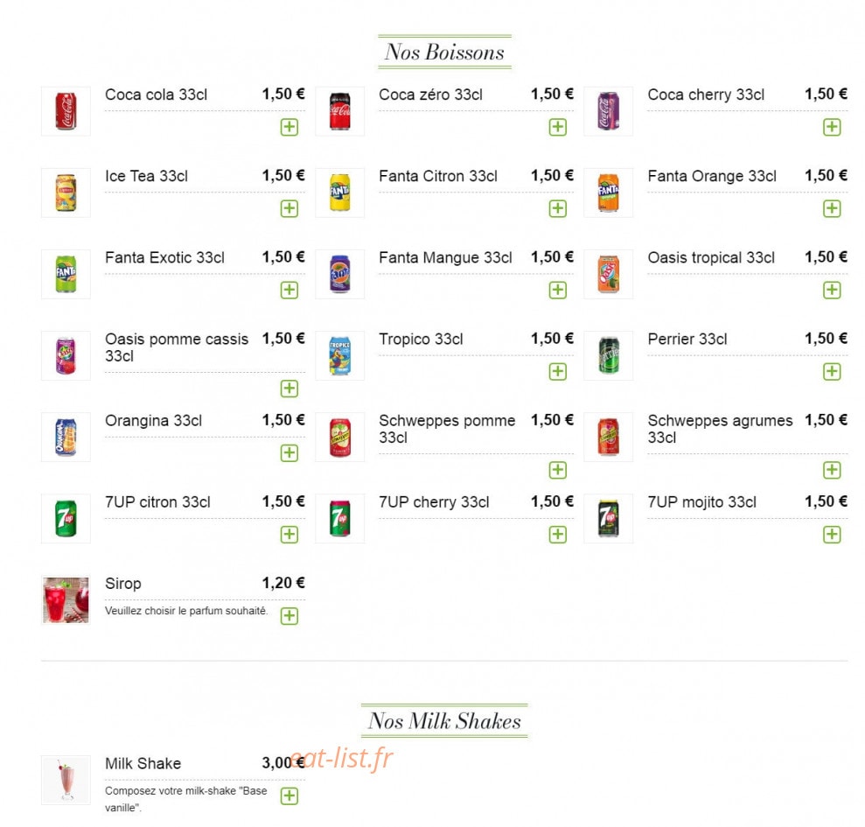The width and height of the screenshot is (865, 827).
Task: Select the Fanta Exotic 33cl item name
Action: click(164, 258)
